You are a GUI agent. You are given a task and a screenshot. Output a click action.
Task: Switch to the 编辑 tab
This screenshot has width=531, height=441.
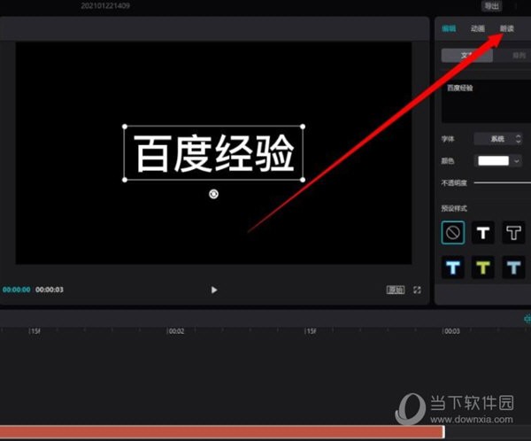[449, 28]
